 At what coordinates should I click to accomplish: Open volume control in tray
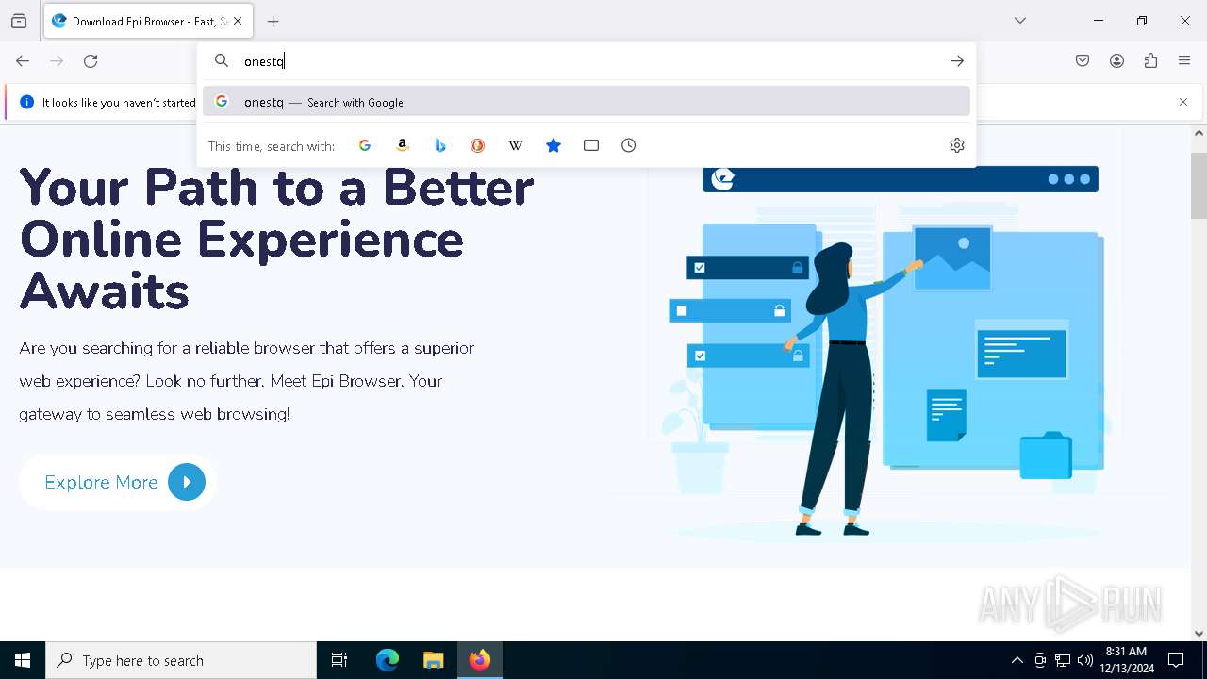pos(1085,660)
